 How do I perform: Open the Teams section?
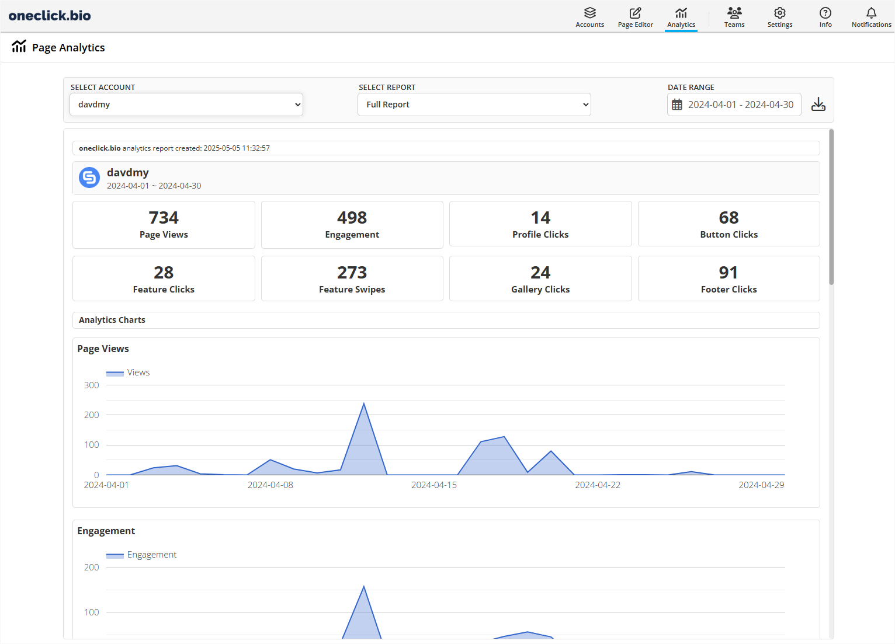[x=734, y=17]
